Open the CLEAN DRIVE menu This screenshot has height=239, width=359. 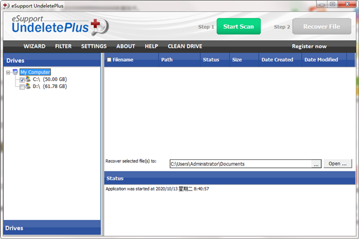click(185, 46)
